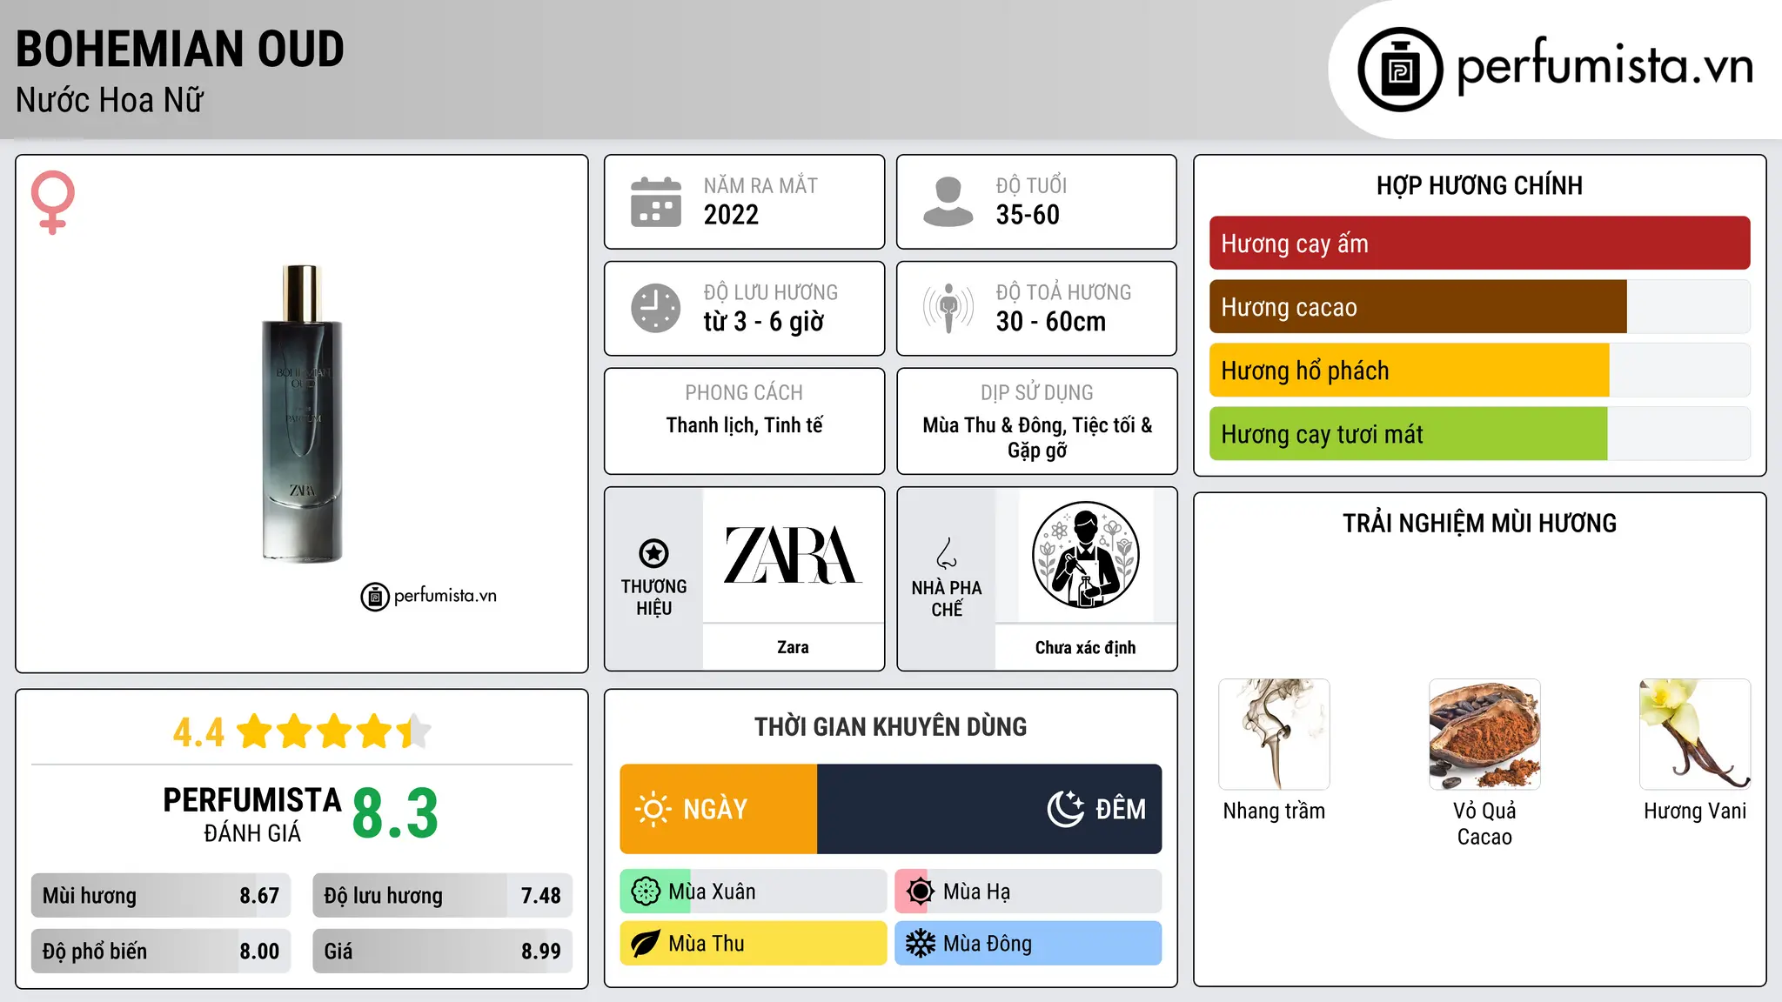Click the moon icon next to Đêm
Screen dimensions: 1782x1002
(1065, 809)
